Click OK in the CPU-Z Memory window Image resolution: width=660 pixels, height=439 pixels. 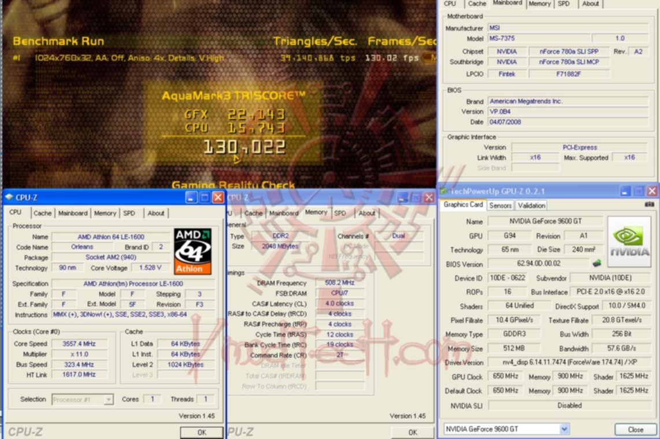click(413, 432)
